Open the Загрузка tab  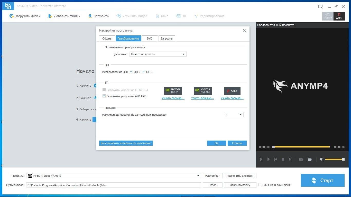[167, 38]
